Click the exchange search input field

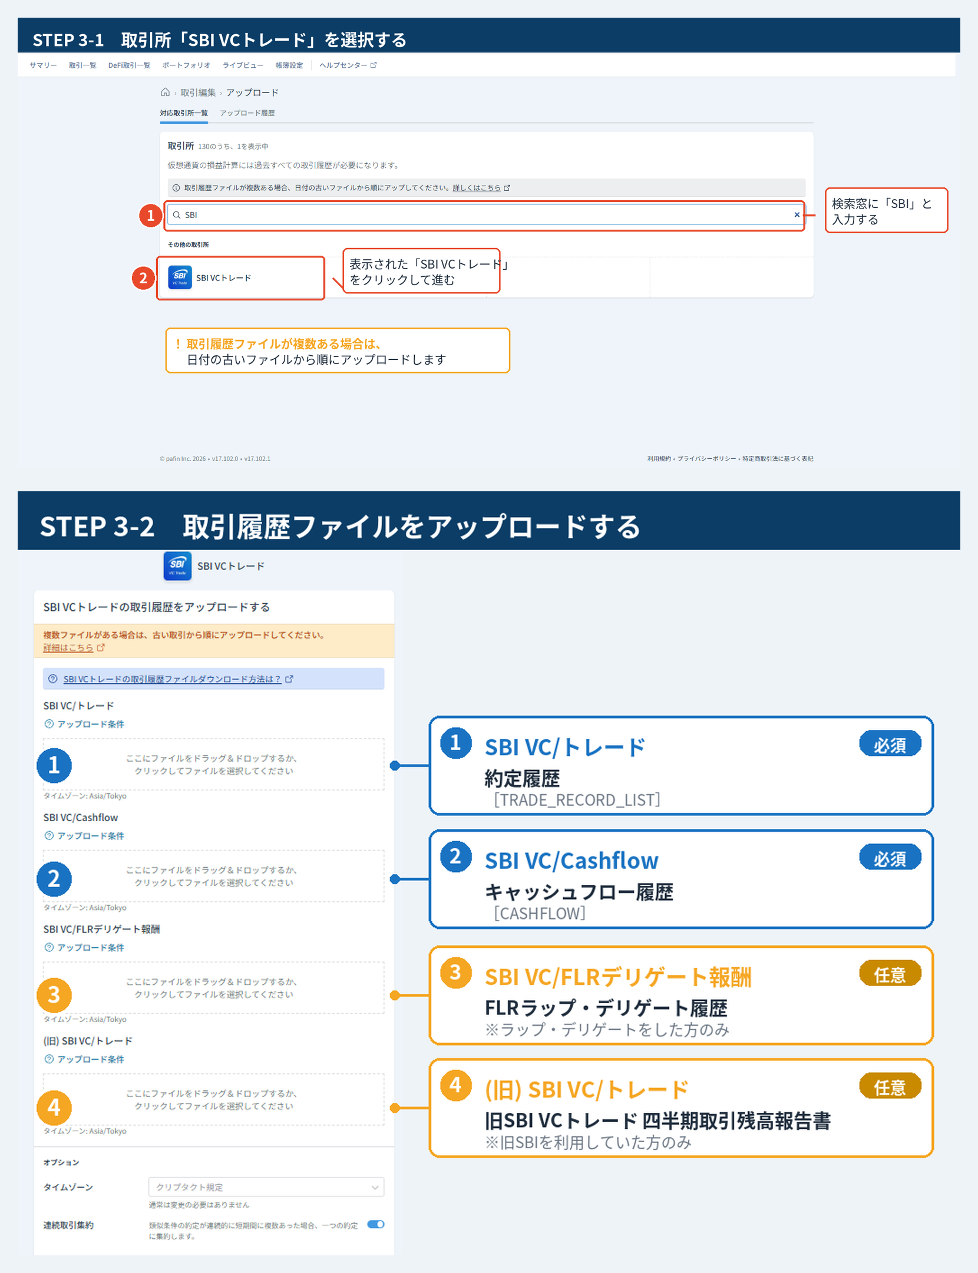(x=486, y=215)
